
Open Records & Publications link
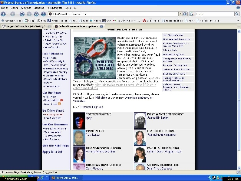56,79
